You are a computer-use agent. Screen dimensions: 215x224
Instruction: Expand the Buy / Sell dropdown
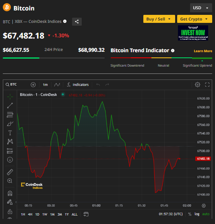159,19
